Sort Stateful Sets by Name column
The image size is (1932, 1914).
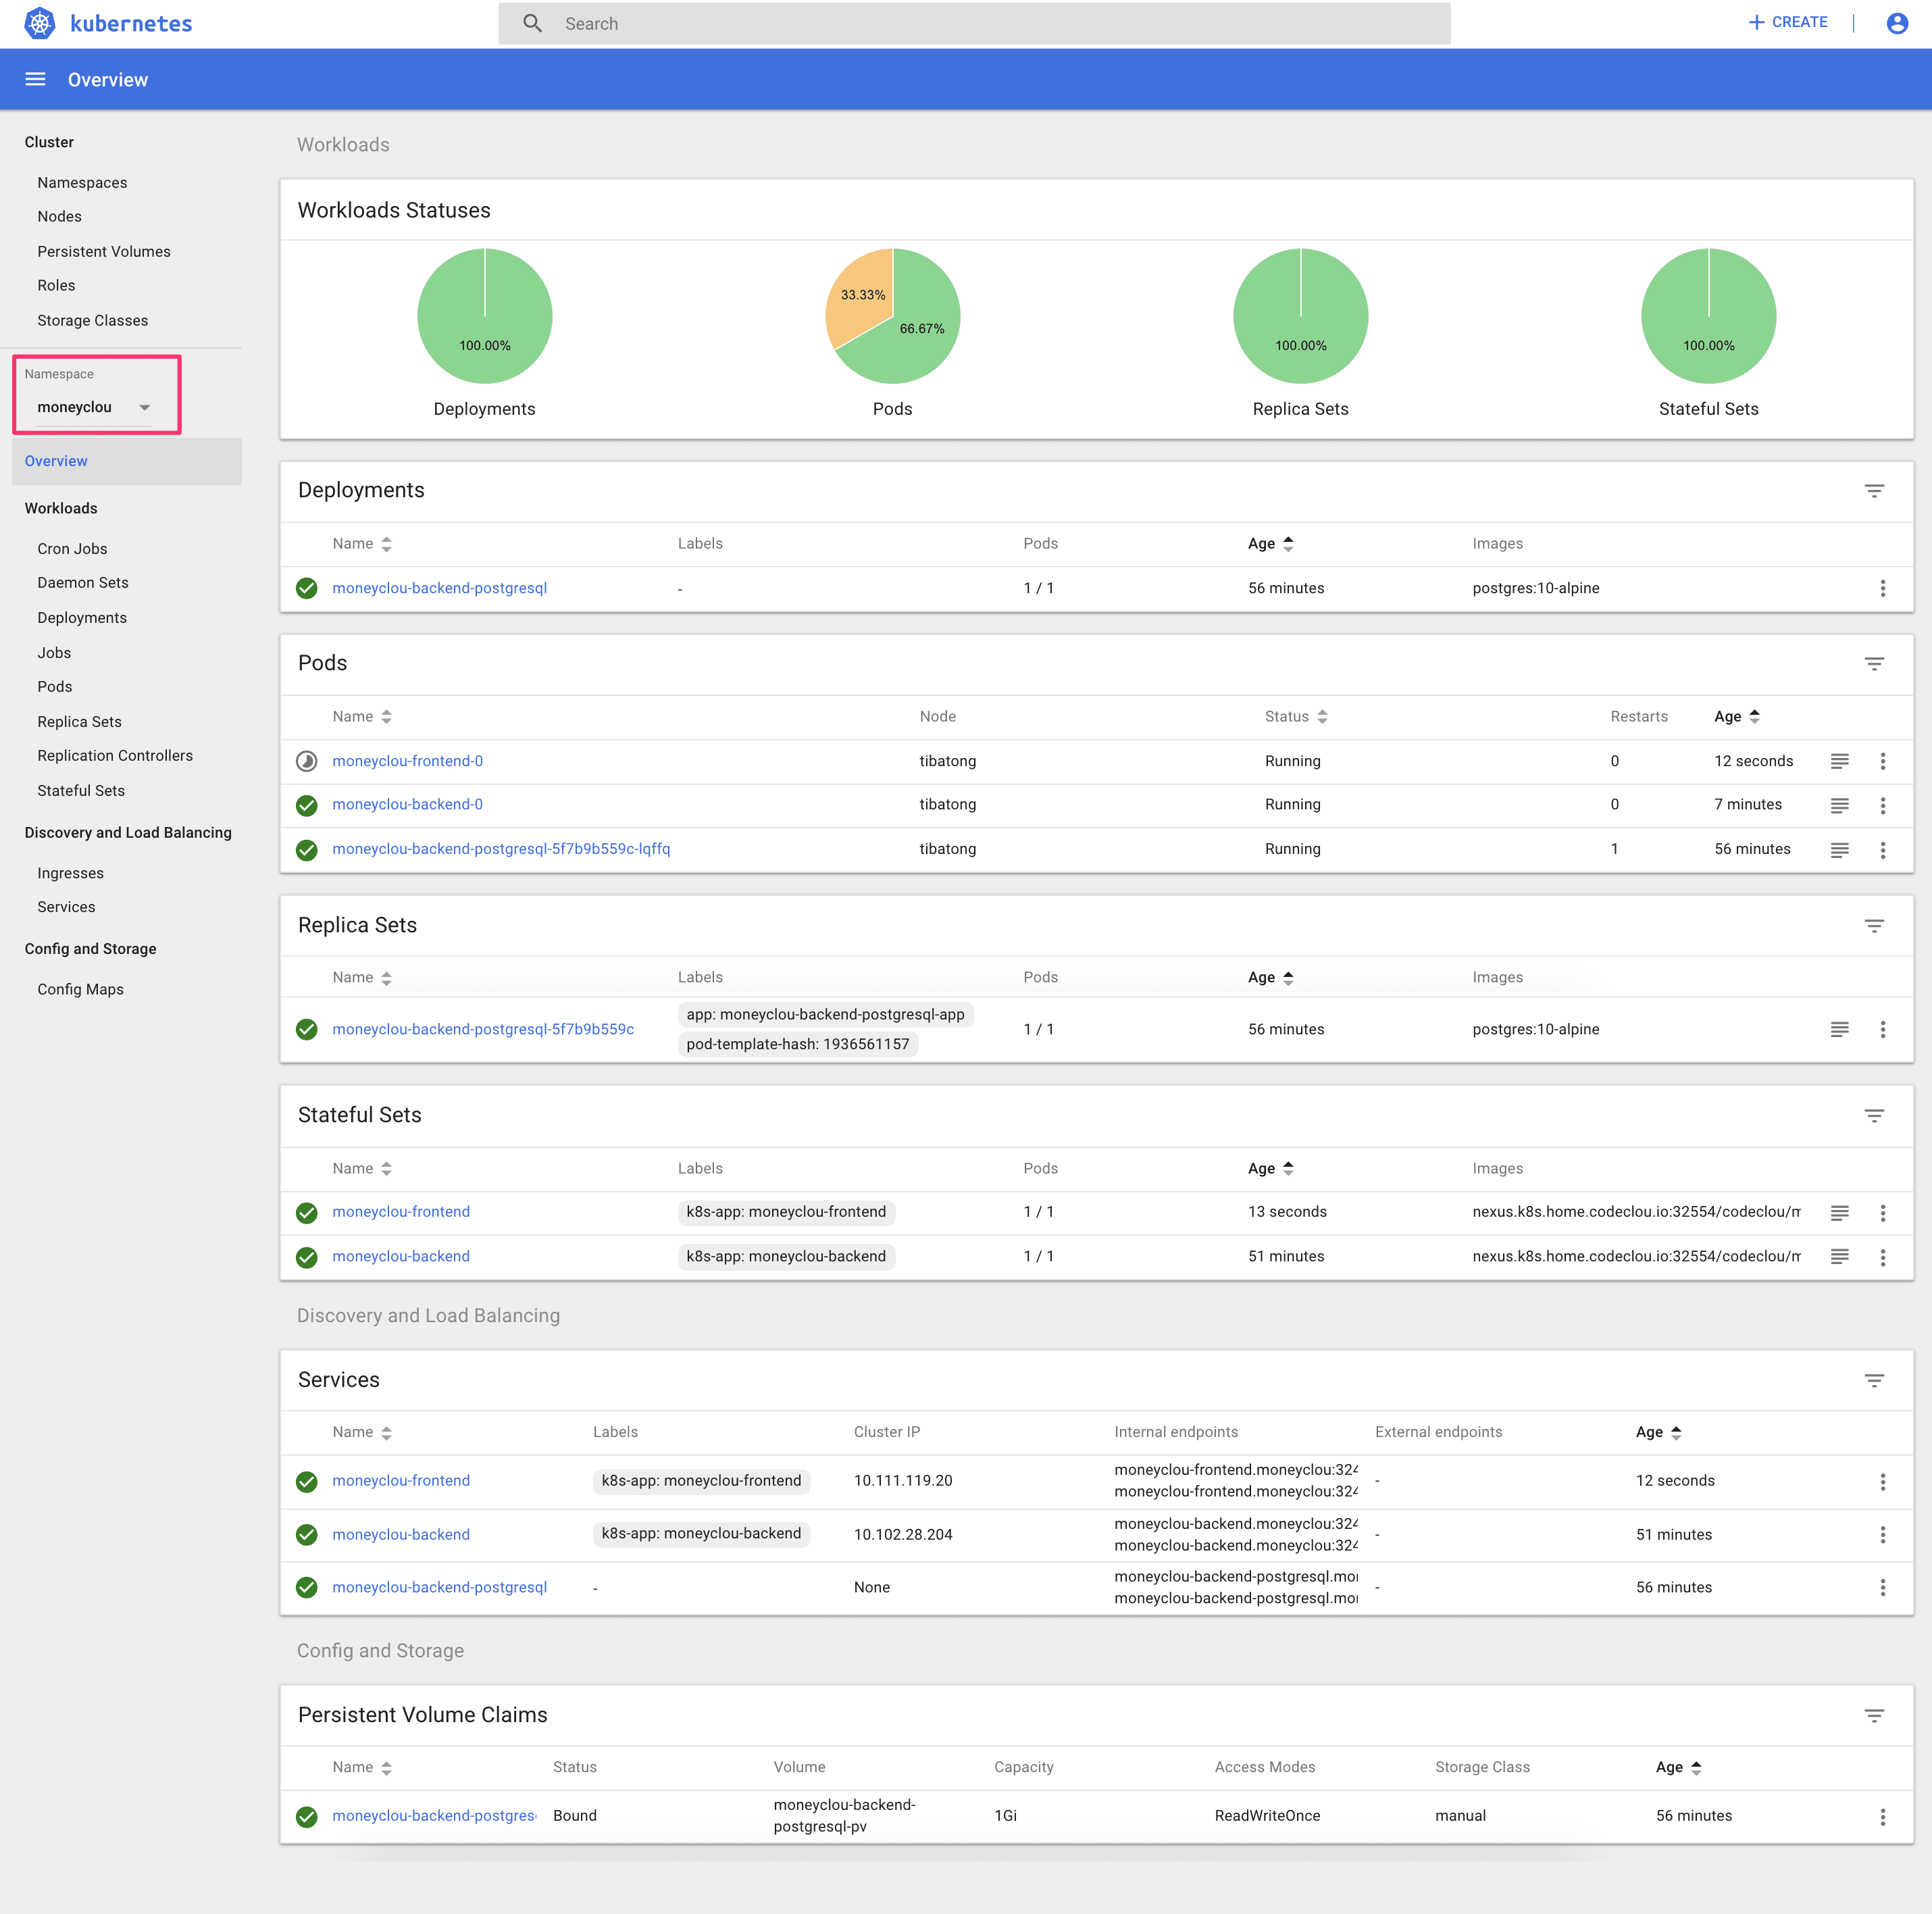pyautogui.click(x=362, y=1169)
